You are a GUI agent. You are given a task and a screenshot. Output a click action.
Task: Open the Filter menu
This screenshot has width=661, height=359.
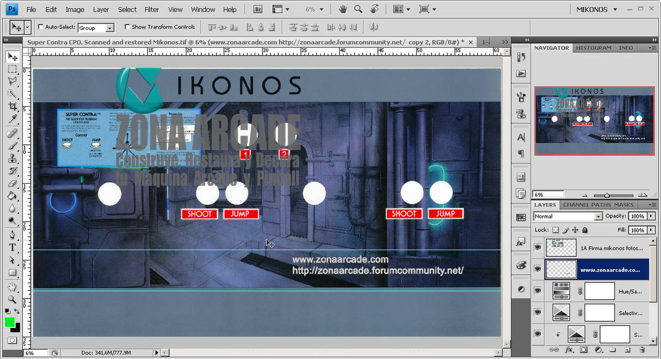point(152,9)
